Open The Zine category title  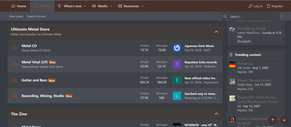point(19,114)
